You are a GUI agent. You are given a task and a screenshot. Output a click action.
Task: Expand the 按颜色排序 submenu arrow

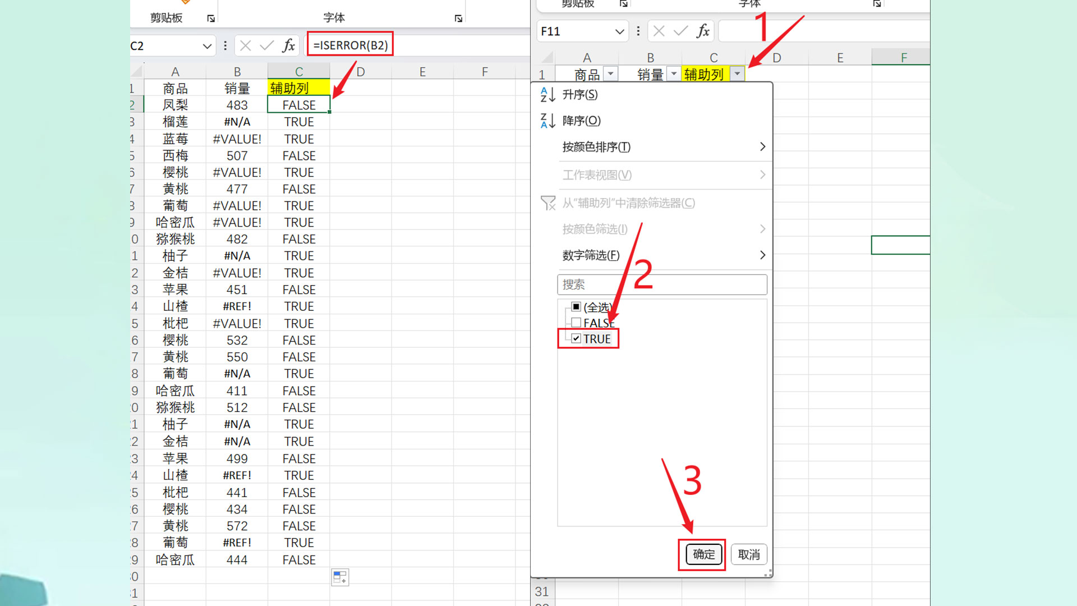(762, 146)
